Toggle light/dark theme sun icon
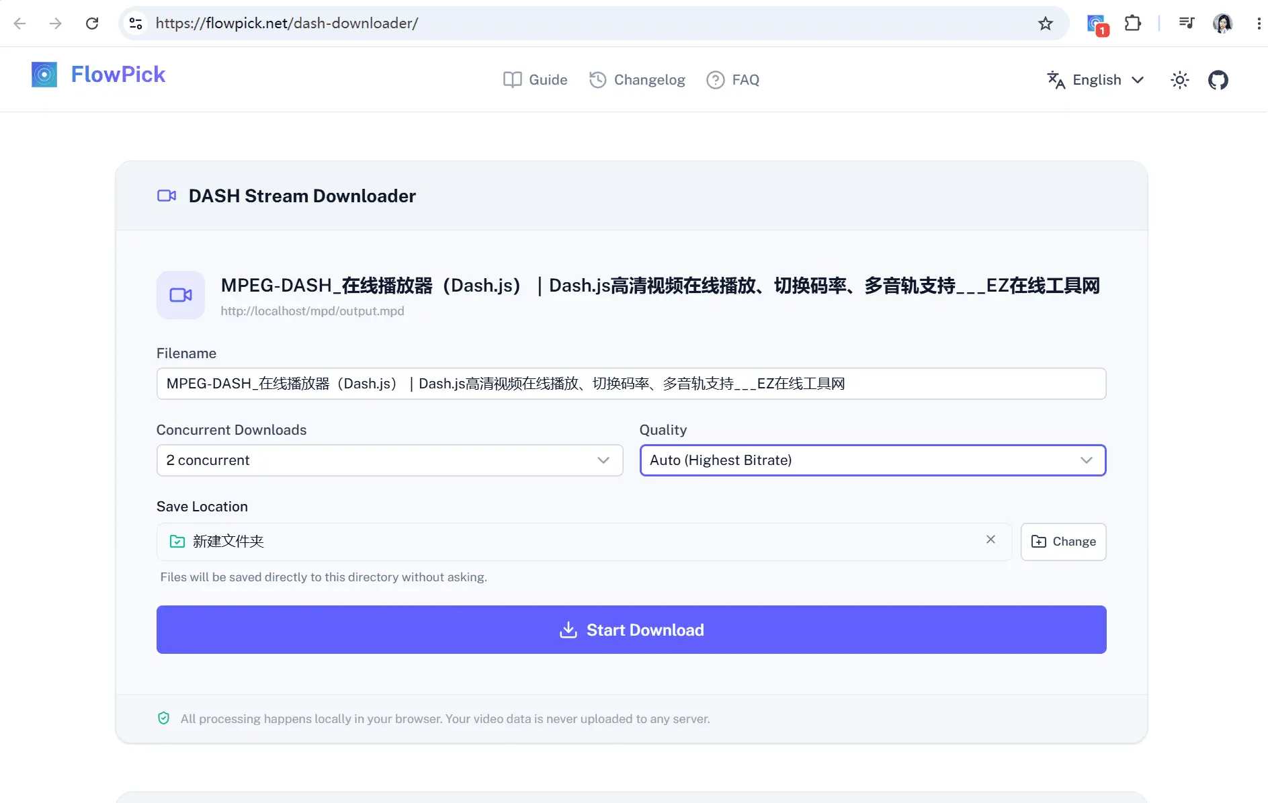Image resolution: width=1268 pixels, height=803 pixels. pos(1180,80)
